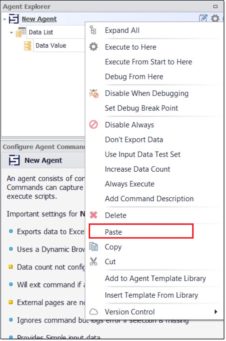Image resolution: width=226 pixels, height=341 pixels.
Task: Collapse the Data List node arrow
Action: (11, 33)
